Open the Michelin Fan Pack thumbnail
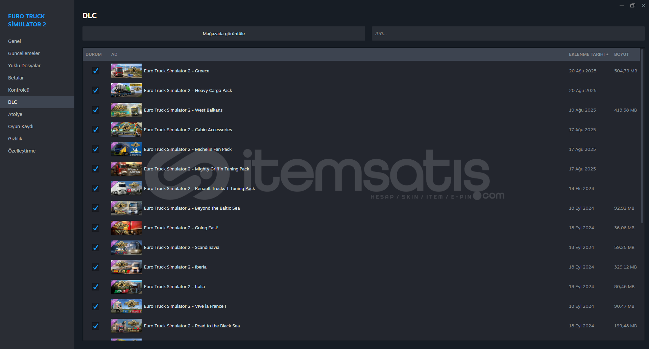 coord(126,149)
